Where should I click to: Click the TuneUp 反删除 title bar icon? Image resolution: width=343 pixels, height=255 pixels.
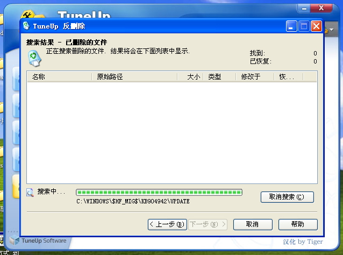point(26,26)
